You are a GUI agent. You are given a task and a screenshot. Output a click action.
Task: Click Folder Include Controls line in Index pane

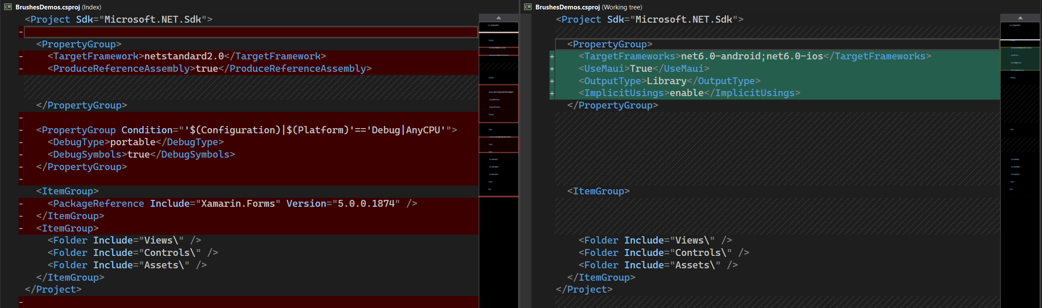click(x=133, y=253)
